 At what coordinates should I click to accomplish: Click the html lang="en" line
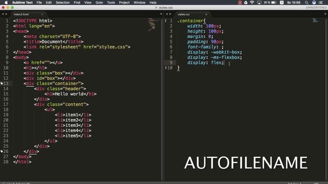(x=34, y=26)
